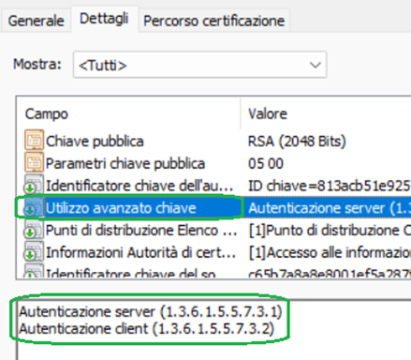
Task: Click Autenticazione server (1.3.6.1.5.5.7.3.1) detail line
Action: point(151,311)
